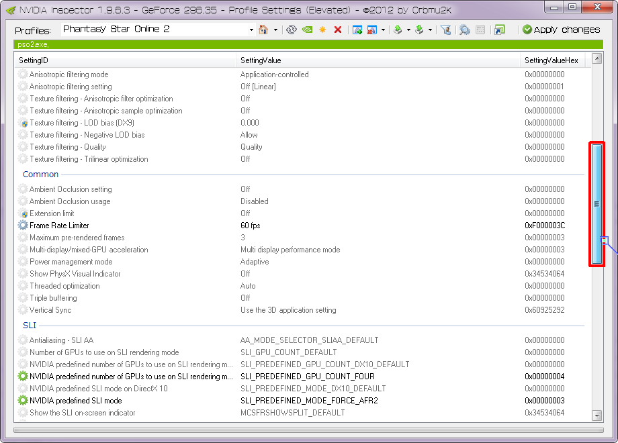The height and width of the screenshot is (443, 618).
Task: Expand the import profile dropdown arrow
Action: [430, 30]
